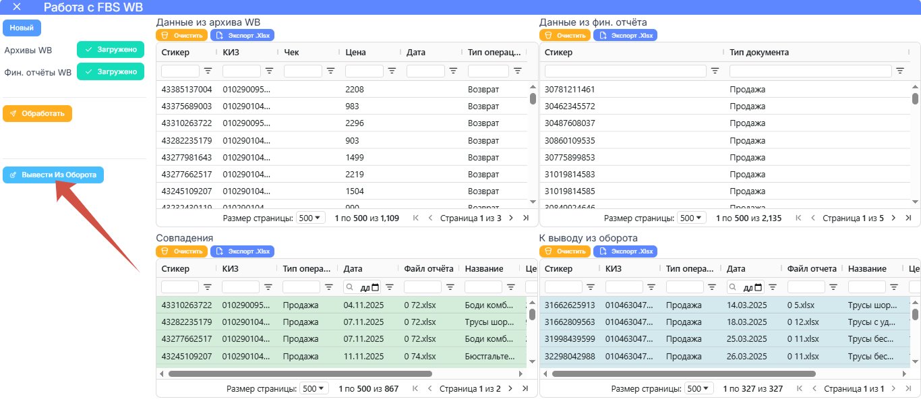The image size is (921, 416).
Task: Open filter menu for Стикер column in archive table
Action: coord(208,70)
